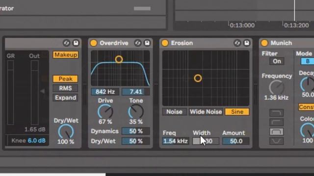314x176 pixels.
Task: Click Overdrive save preset icon
Action: [147, 43]
